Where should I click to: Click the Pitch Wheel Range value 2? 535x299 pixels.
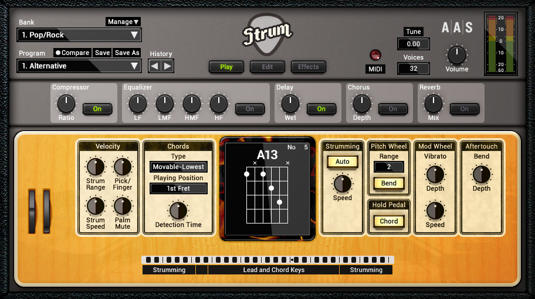388,167
